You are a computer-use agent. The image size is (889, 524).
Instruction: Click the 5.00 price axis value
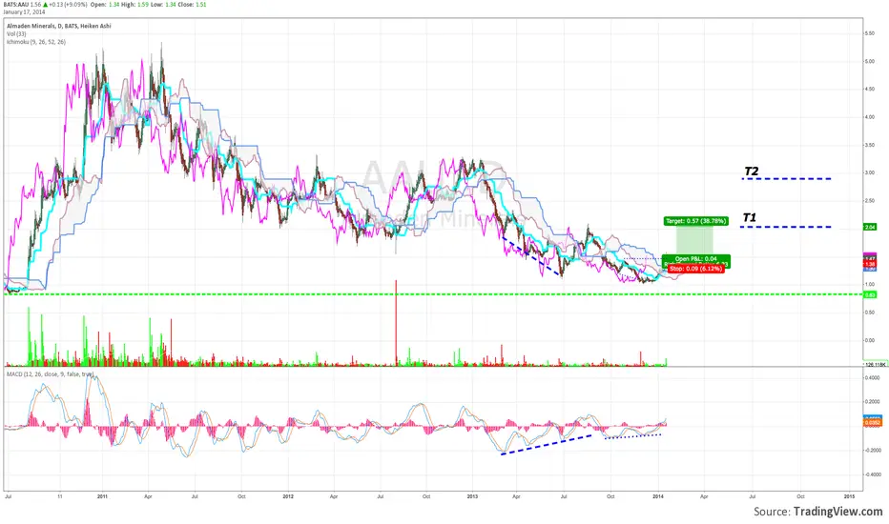[869, 61]
